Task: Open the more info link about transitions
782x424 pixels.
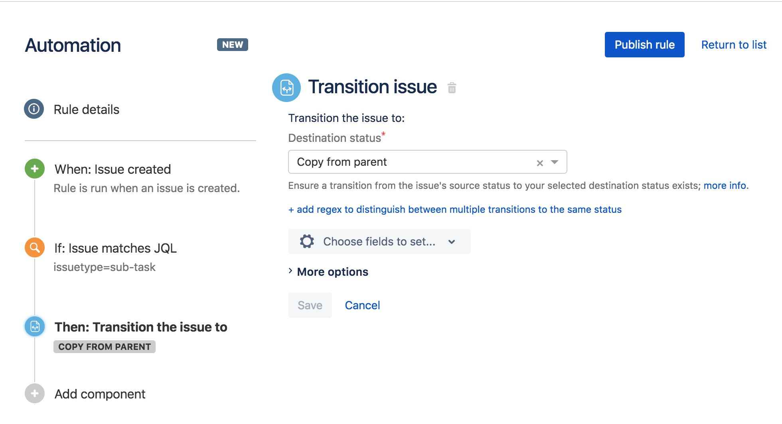Action: pyautogui.click(x=725, y=185)
